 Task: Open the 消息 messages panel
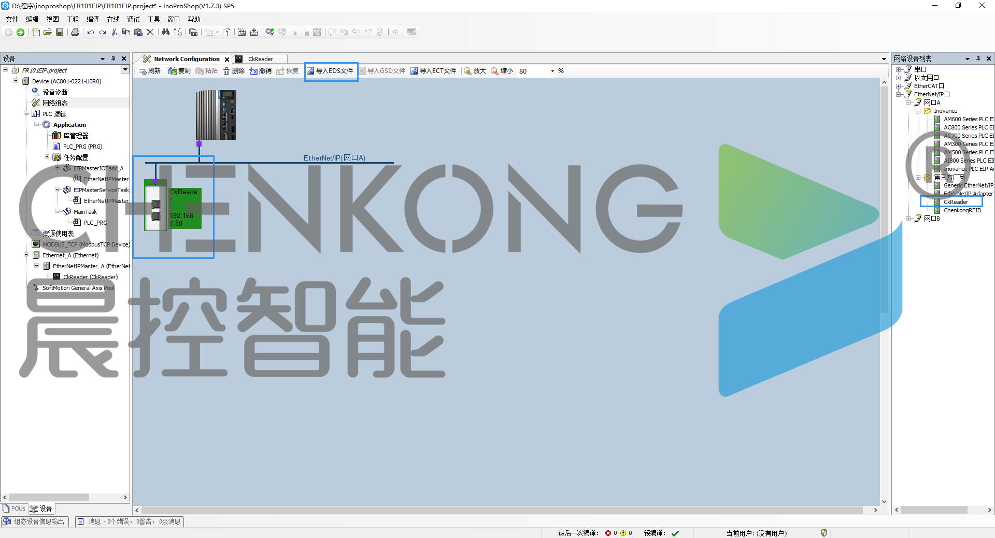[x=130, y=521]
